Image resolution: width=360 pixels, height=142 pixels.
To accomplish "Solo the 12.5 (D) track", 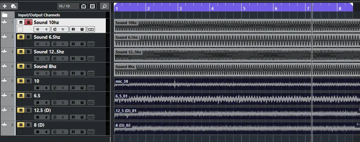I will pyautogui.click(x=29, y=110).
